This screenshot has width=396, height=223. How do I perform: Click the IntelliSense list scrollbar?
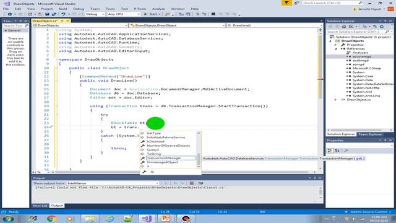tap(199, 150)
